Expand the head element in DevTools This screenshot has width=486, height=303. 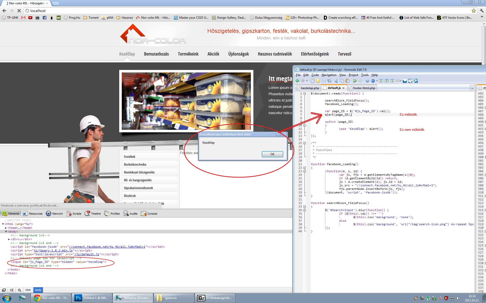click(x=6, y=228)
